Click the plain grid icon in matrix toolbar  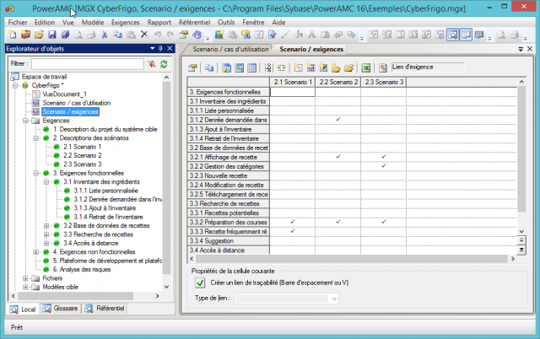click(x=252, y=67)
